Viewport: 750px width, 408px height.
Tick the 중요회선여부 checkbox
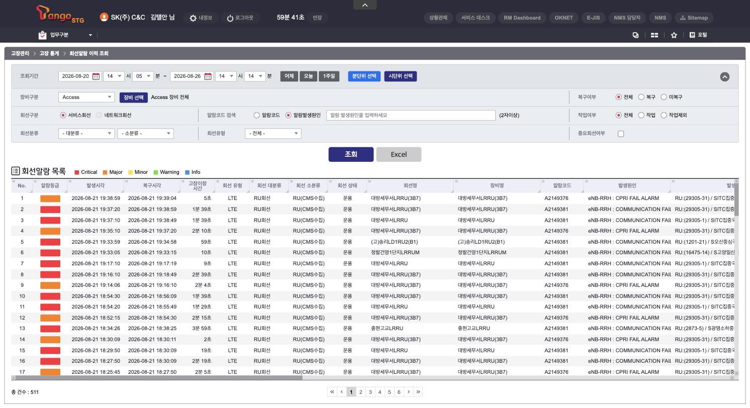click(621, 134)
